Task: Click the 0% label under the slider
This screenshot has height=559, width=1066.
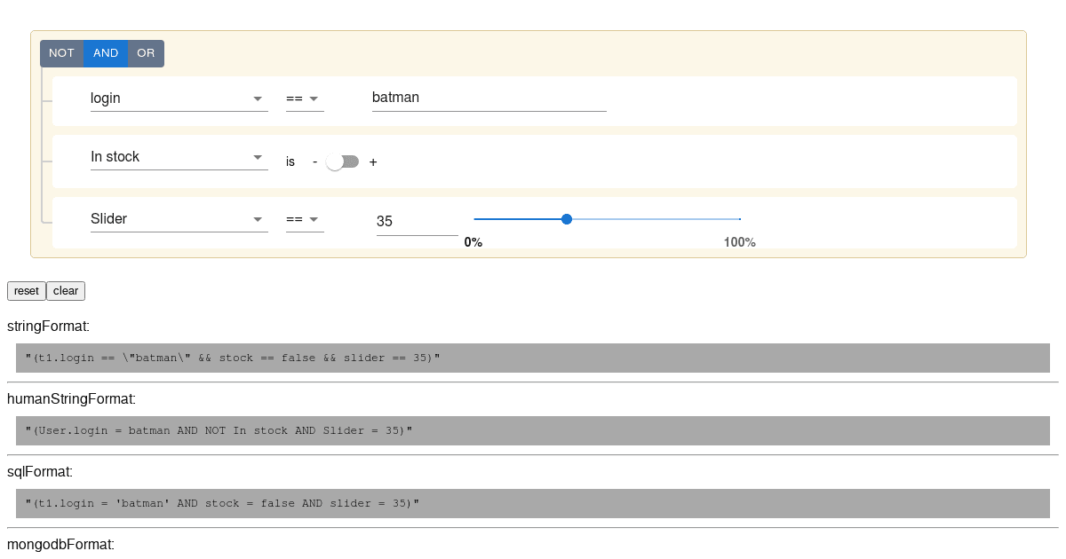Action: 473,241
